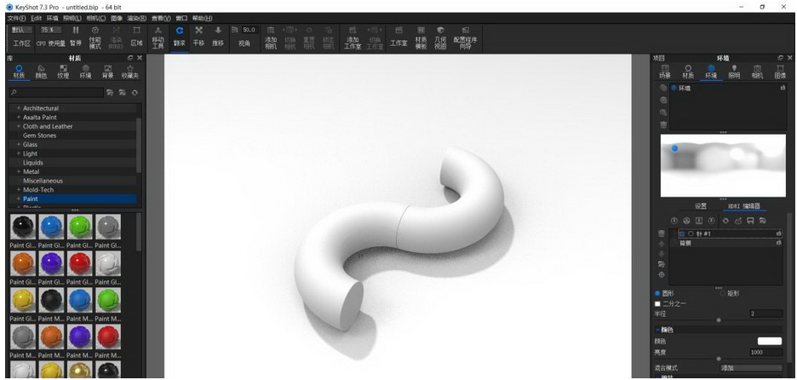Select the 矩形 rectangular pin shape
This screenshot has width=797, height=380.
(723, 294)
